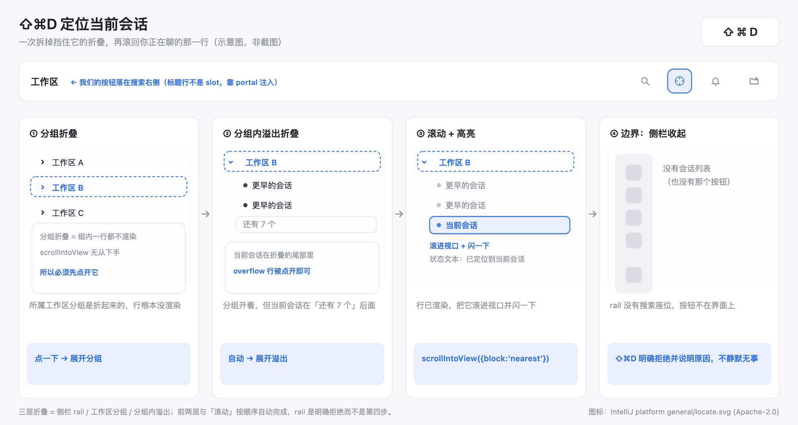Click the 工作区 header title

tap(45, 82)
